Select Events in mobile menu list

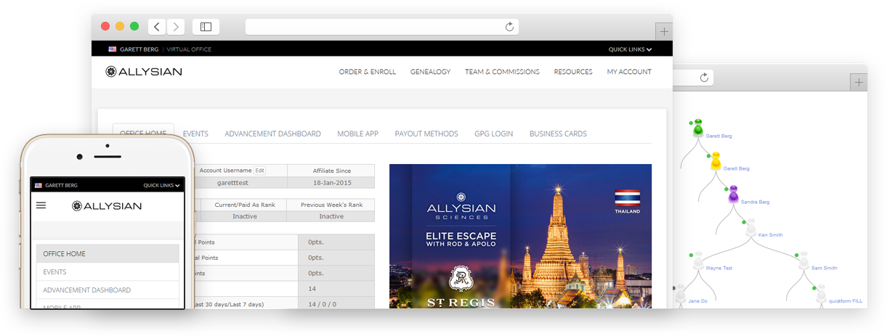point(54,272)
